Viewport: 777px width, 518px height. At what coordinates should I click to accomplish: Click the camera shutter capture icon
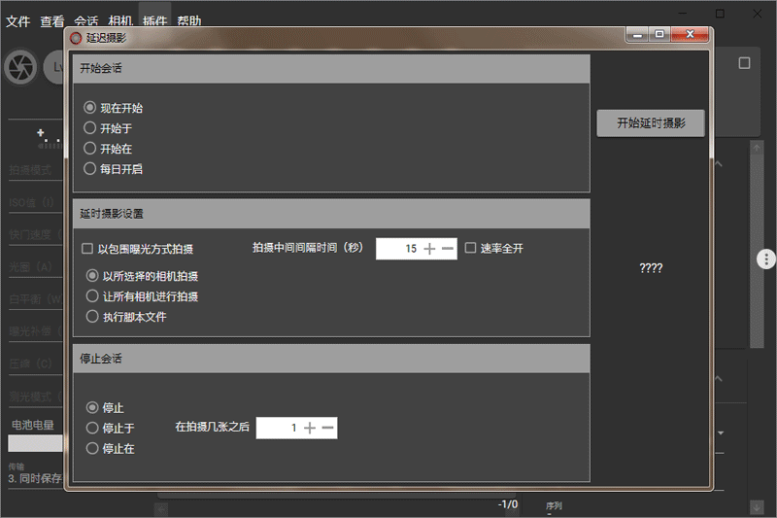(20, 66)
